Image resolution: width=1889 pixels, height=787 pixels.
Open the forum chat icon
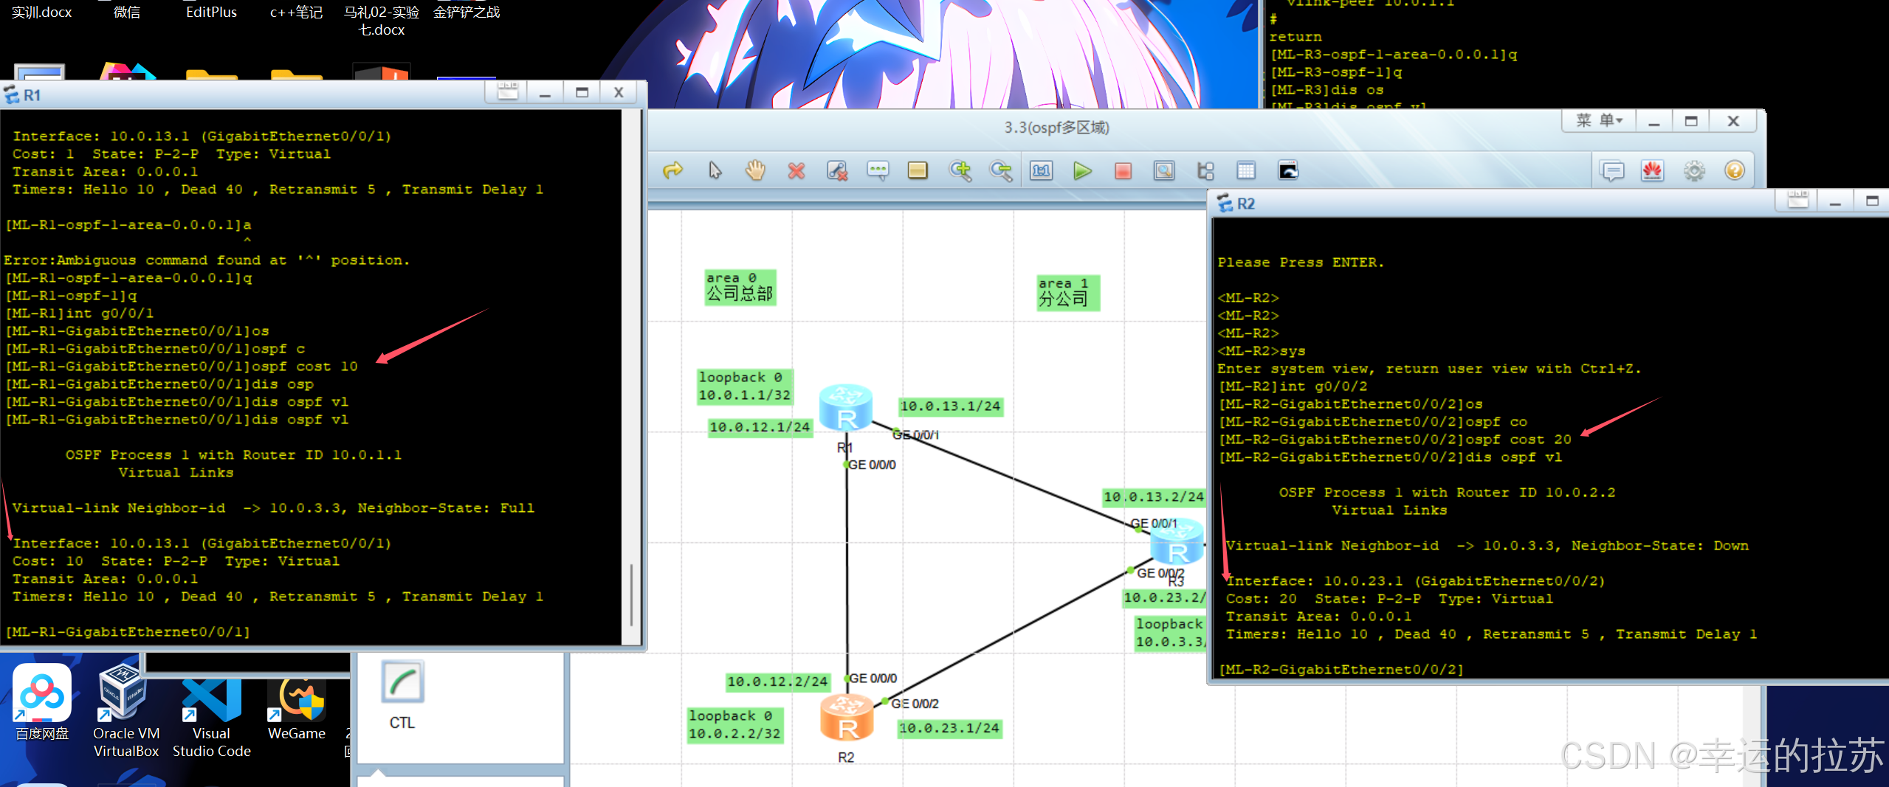[x=1612, y=171]
